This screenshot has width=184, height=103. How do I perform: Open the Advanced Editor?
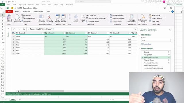28,18
